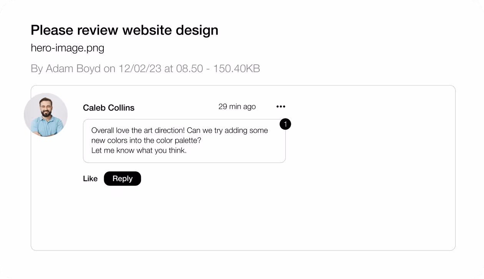Click the black Reply button
This screenshot has height=279, width=484.
[123, 179]
